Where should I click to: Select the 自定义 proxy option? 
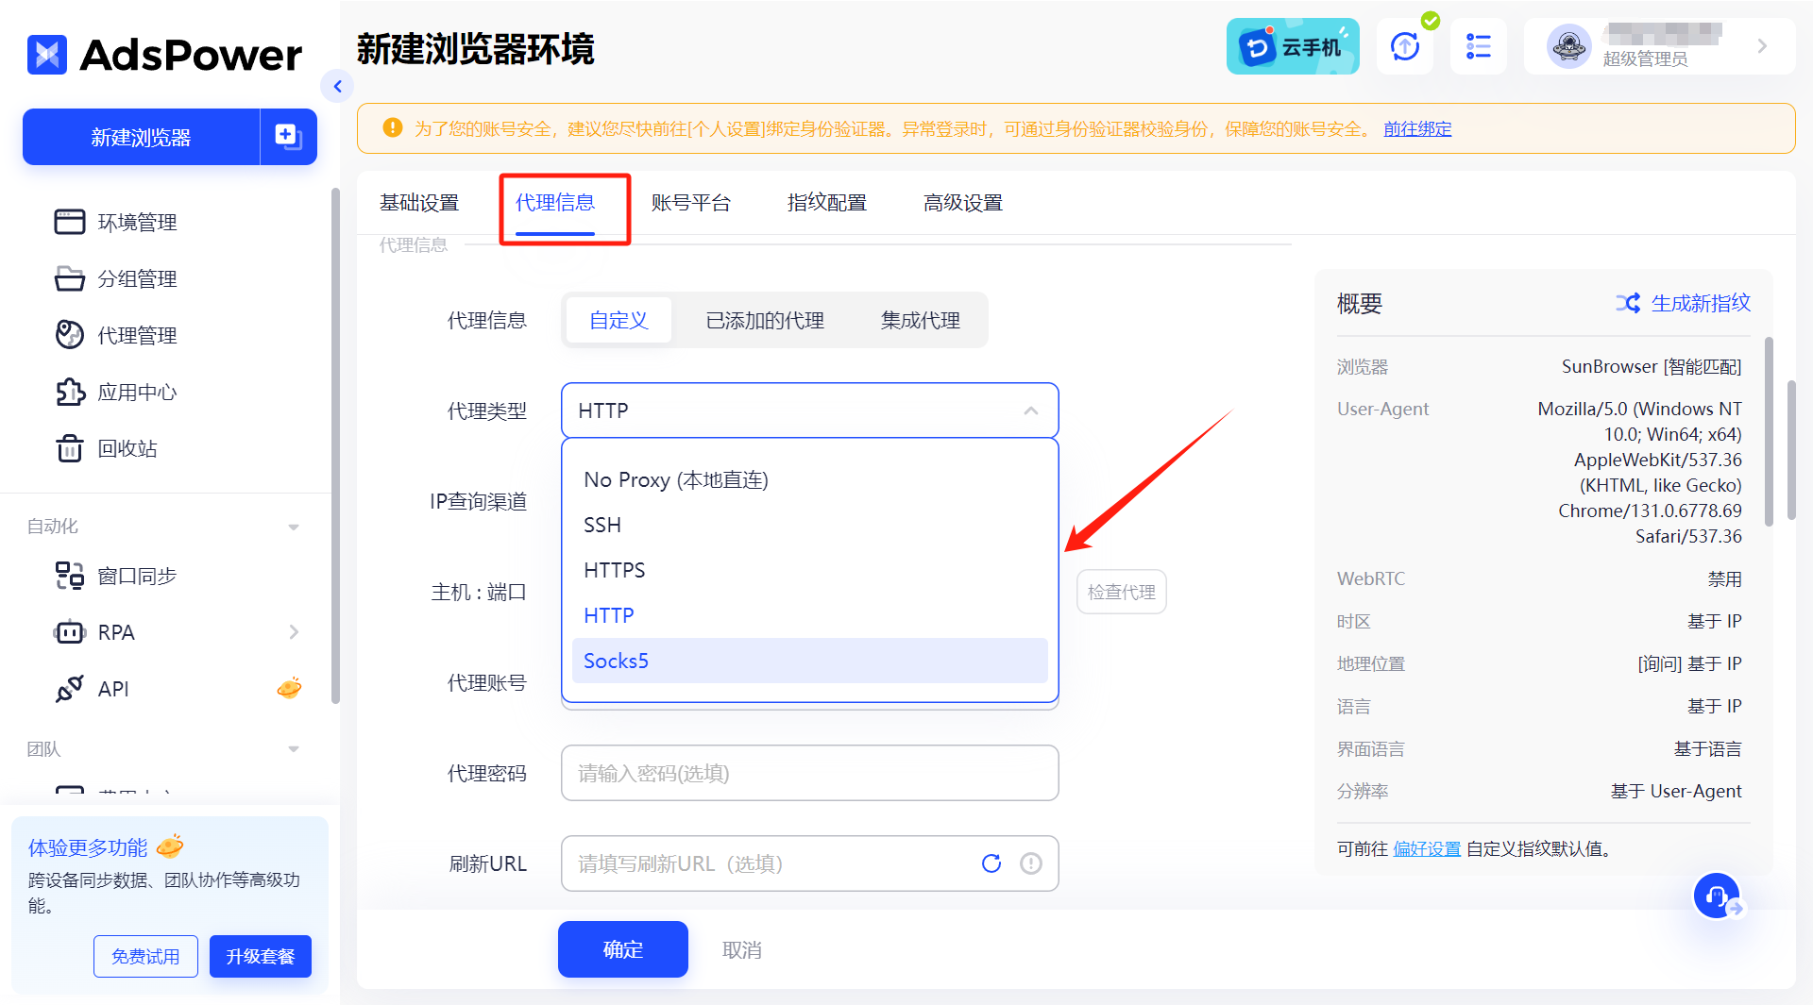point(618,320)
